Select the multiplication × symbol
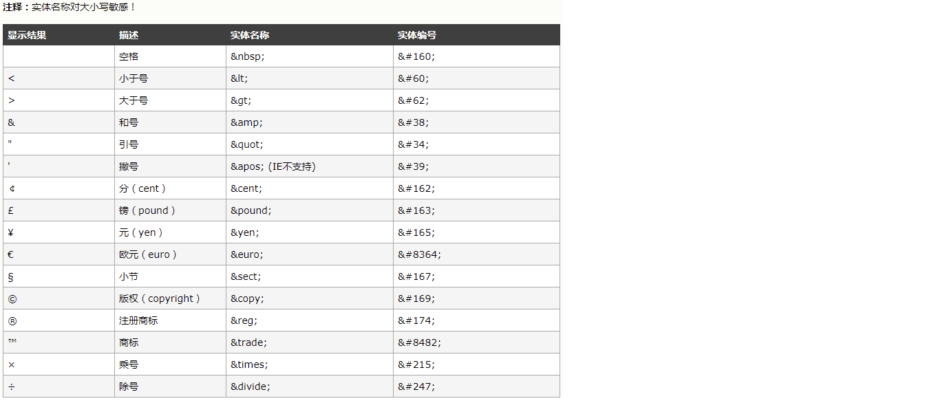This screenshot has width=936, height=414. [x=12, y=364]
